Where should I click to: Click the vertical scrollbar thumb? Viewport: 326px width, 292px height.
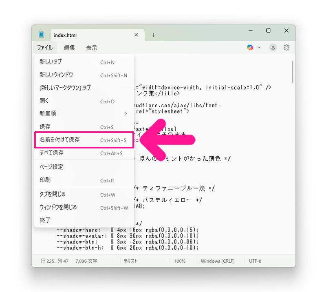click(x=293, y=71)
